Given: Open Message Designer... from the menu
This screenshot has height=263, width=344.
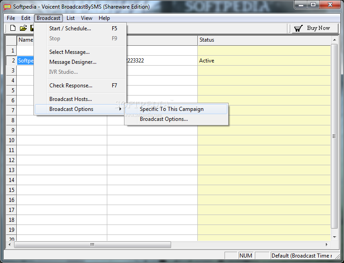Looking at the screenshot, I should (x=80, y=62).
